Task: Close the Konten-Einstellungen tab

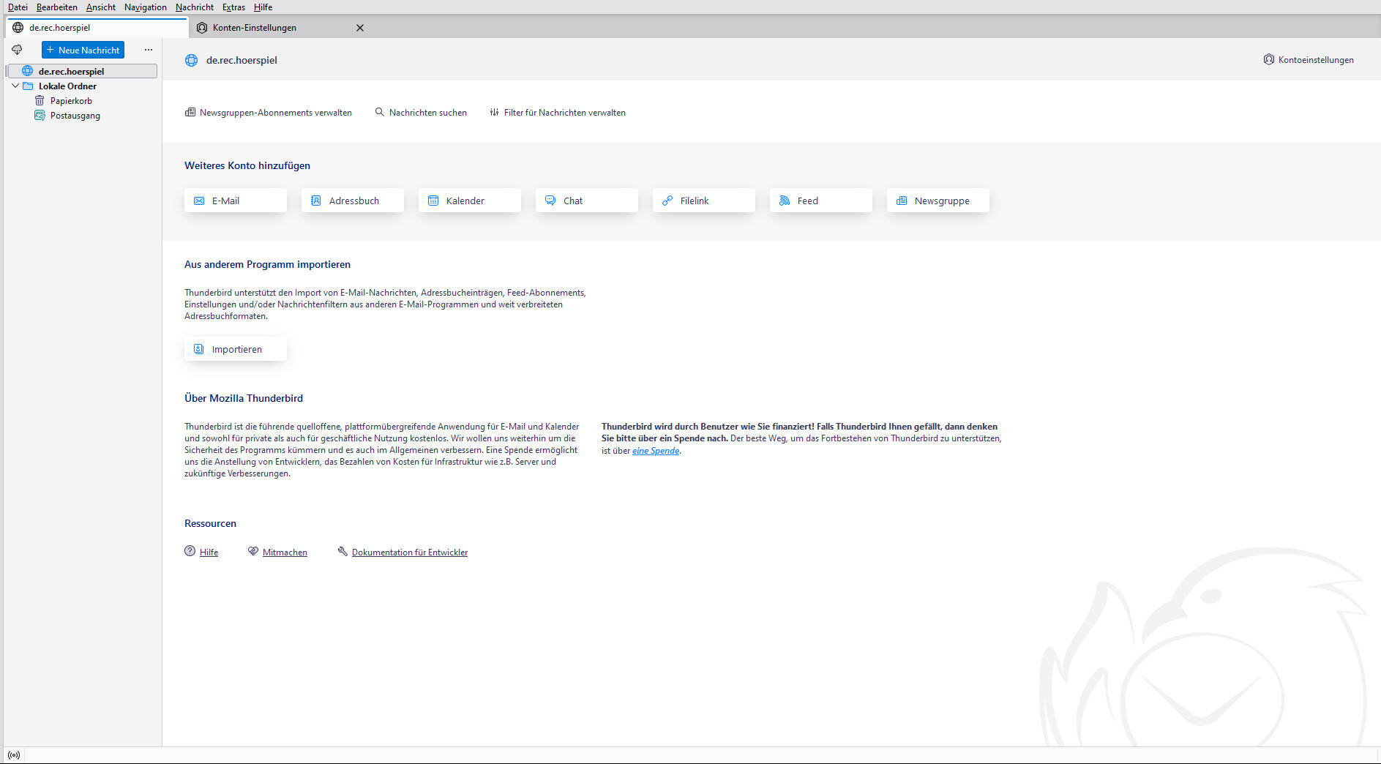Action: tap(360, 28)
